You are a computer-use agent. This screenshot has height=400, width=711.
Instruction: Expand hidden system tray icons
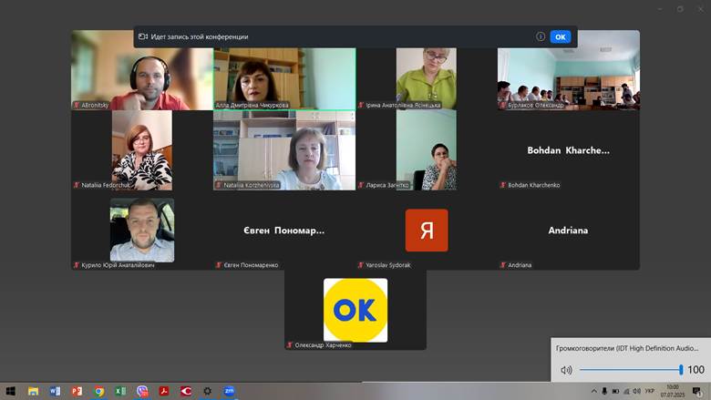[x=593, y=391]
